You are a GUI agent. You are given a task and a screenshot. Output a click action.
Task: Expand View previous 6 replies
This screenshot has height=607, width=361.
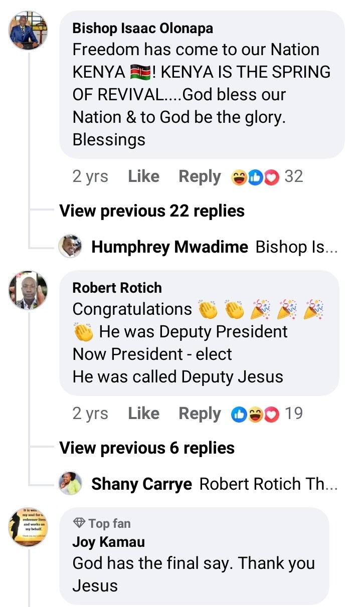[x=147, y=448]
